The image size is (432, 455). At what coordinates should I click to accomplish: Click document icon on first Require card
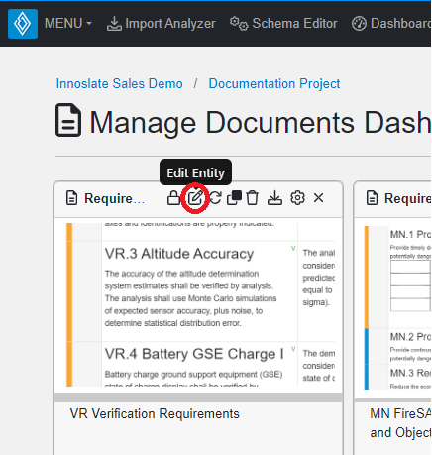[71, 198]
